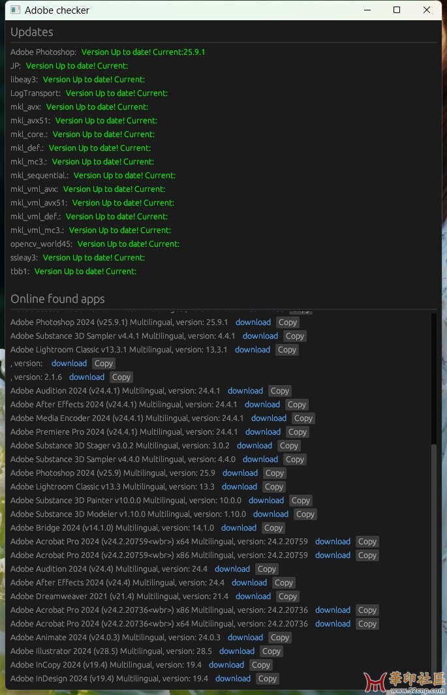The width and height of the screenshot is (447, 695).
Task: Copy link for Acrobat Pro 24.2.20759 x86
Action: (367, 556)
